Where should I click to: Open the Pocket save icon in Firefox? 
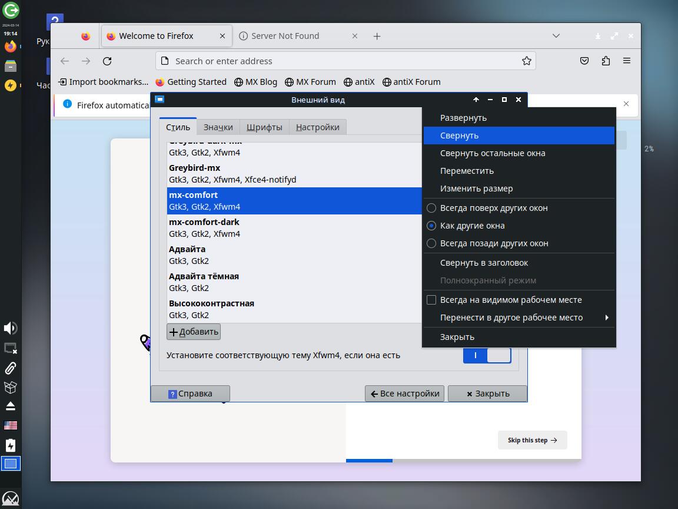(x=584, y=61)
